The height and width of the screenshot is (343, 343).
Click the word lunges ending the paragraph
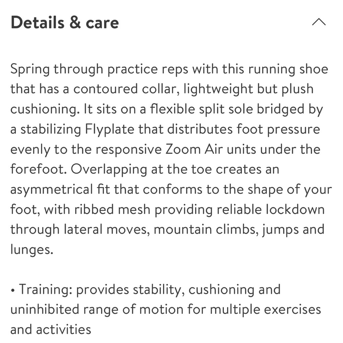coord(32,250)
